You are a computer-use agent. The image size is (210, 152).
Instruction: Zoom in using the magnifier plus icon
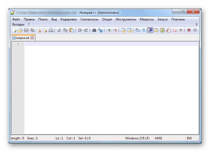(109, 30)
